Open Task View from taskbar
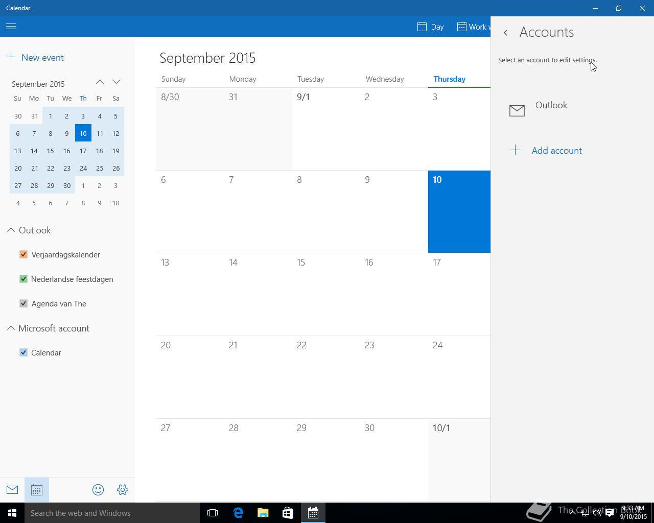The image size is (654, 523). click(x=213, y=513)
